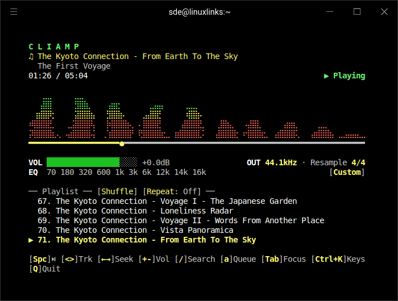The height and width of the screenshot is (301, 398).
Task: Select the 70 Hz equalizer band
Action: (51, 172)
